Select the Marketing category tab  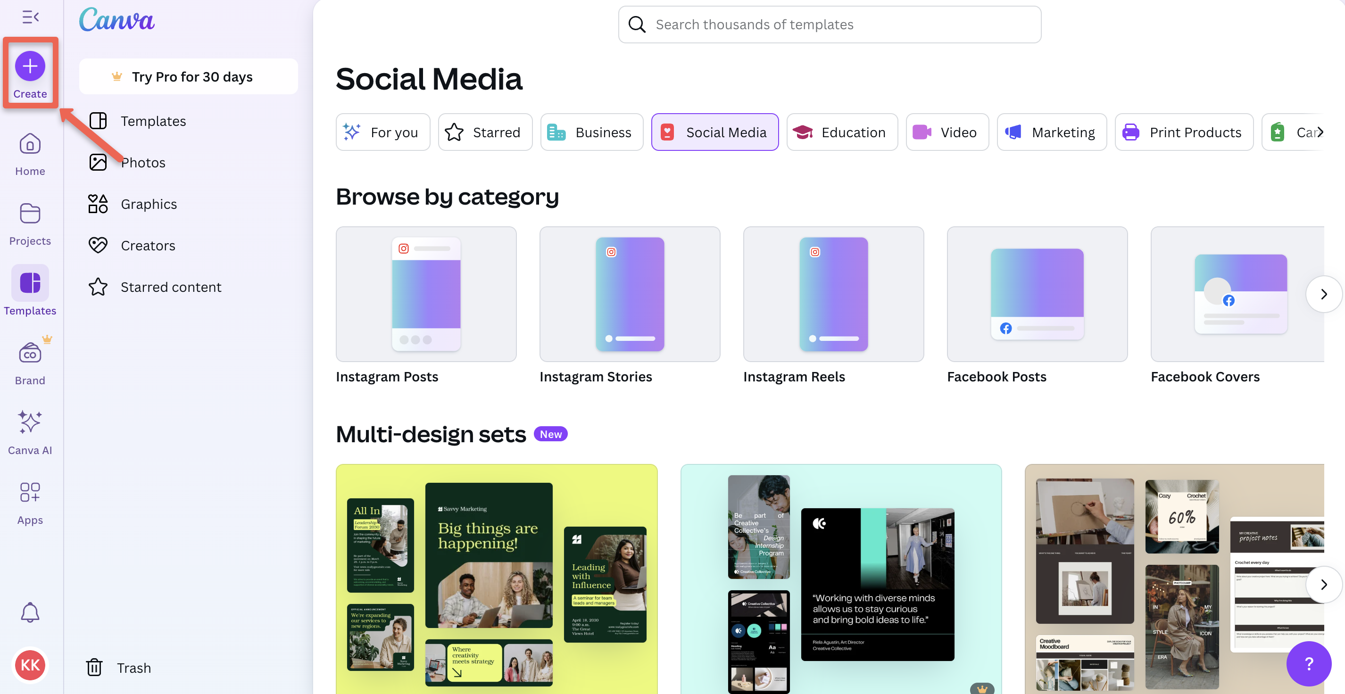point(1052,132)
